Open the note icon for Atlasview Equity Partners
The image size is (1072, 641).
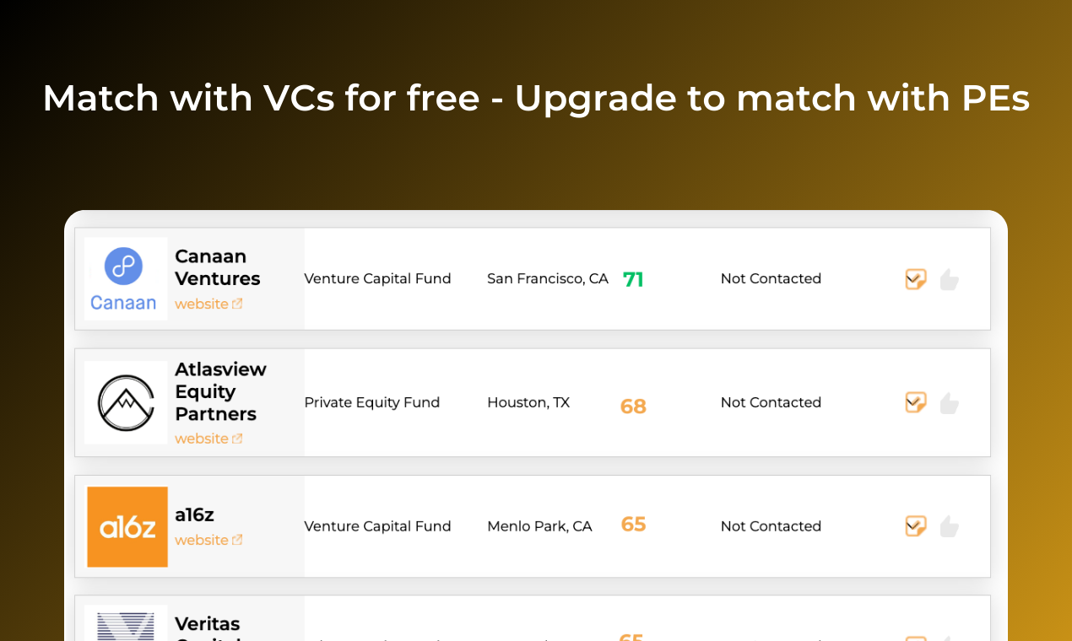tap(916, 402)
